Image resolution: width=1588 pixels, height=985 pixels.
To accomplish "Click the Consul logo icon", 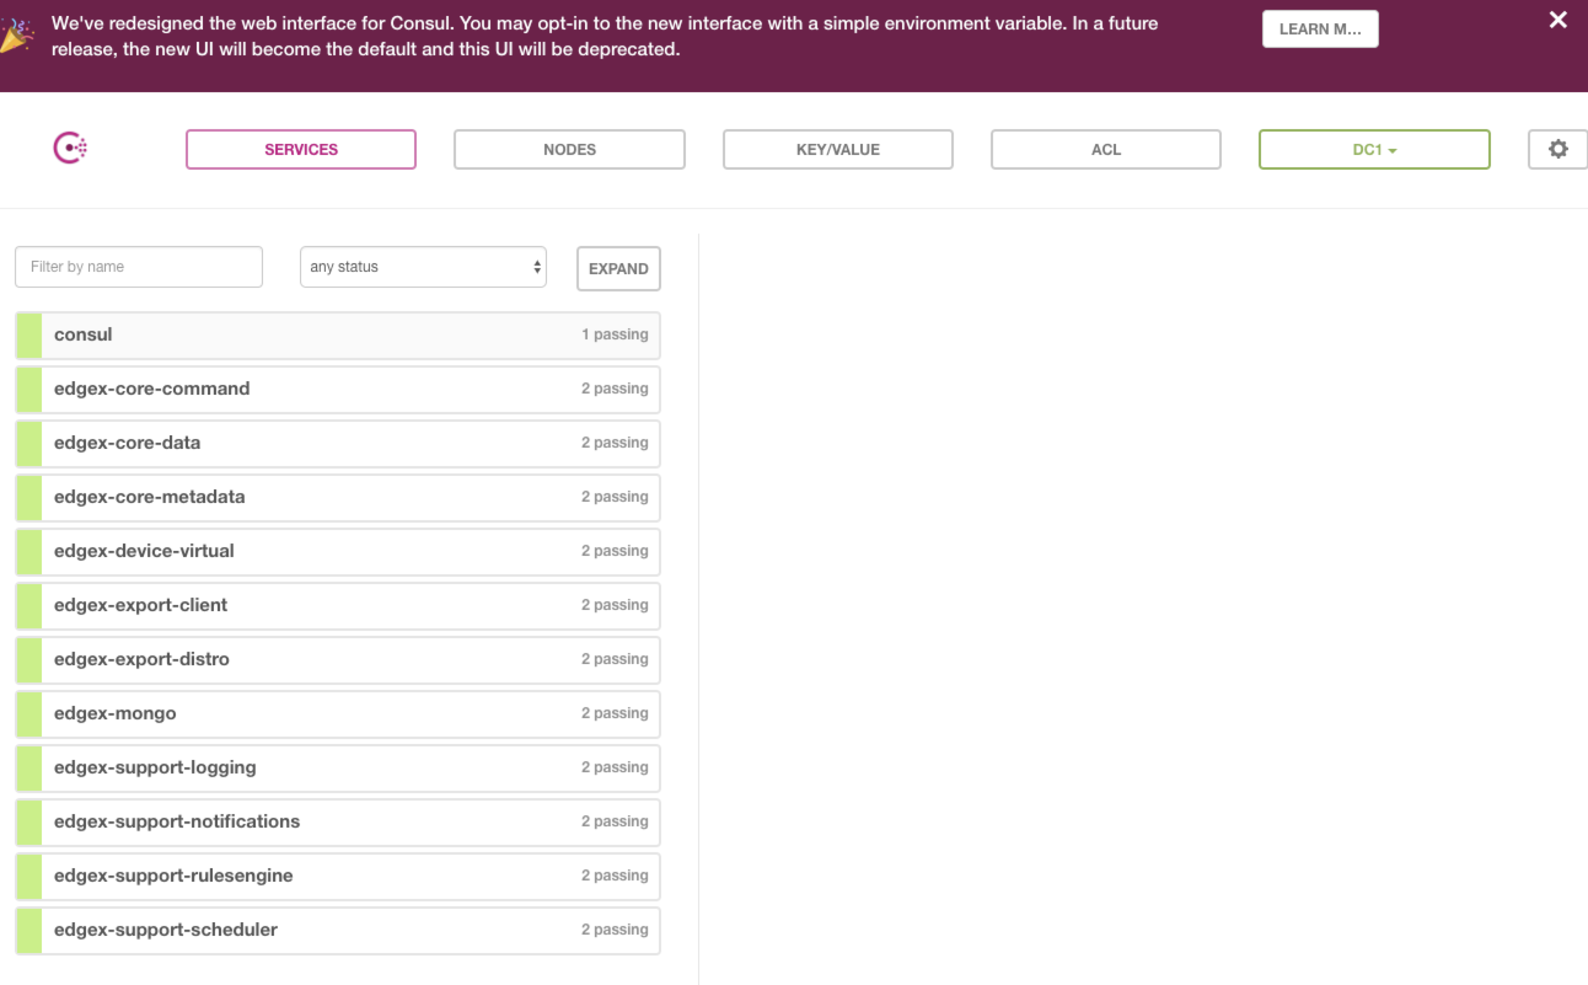I will [x=69, y=149].
